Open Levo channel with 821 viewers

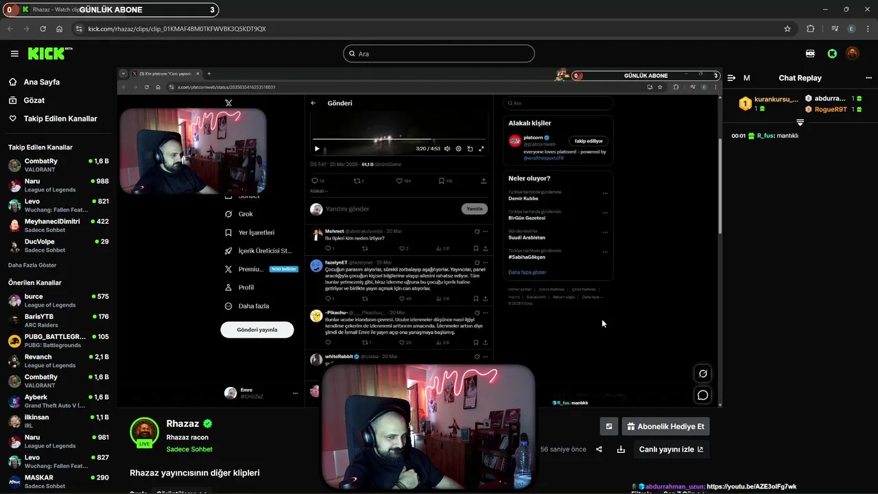58,205
